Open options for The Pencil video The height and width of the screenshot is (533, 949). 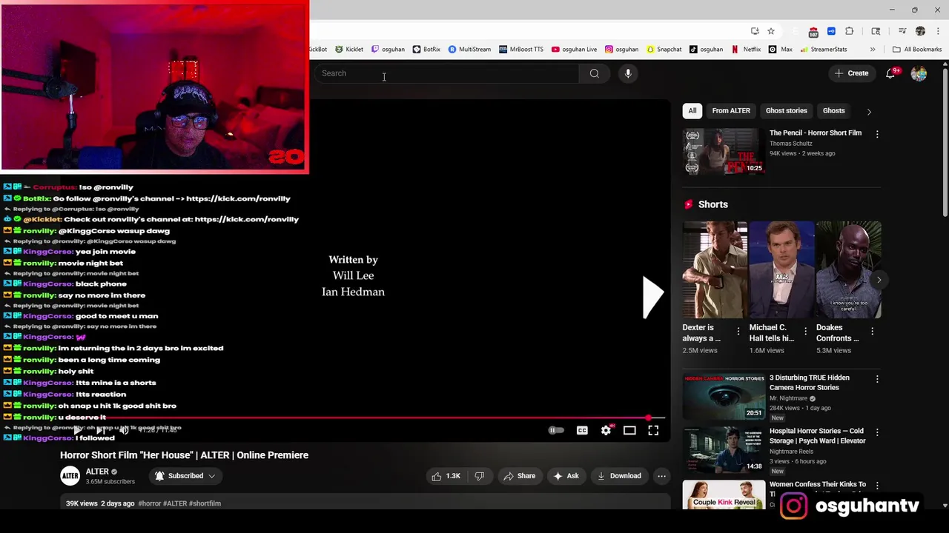[x=877, y=134]
